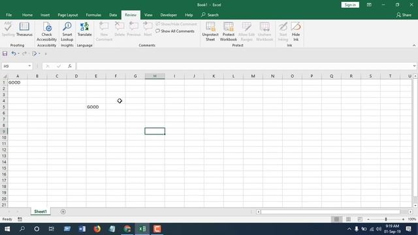This screenshot has width=418, height=235.
Task: Open Chrome from the taskbar
Action: (127, 229)
